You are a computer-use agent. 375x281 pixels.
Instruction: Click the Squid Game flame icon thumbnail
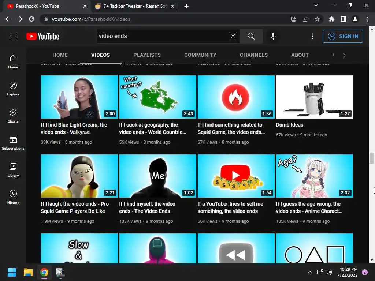pos(236,97)
